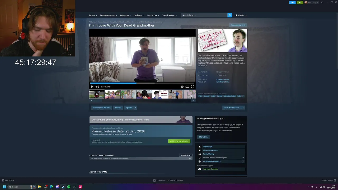Expand the Special Sections menu
Screen dimensions: 338x190
170,15
